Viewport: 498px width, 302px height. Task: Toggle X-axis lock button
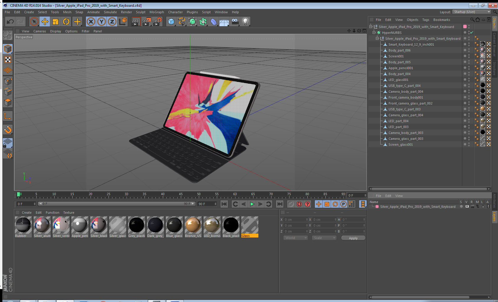pyautogui.click(x=91, y=21)
